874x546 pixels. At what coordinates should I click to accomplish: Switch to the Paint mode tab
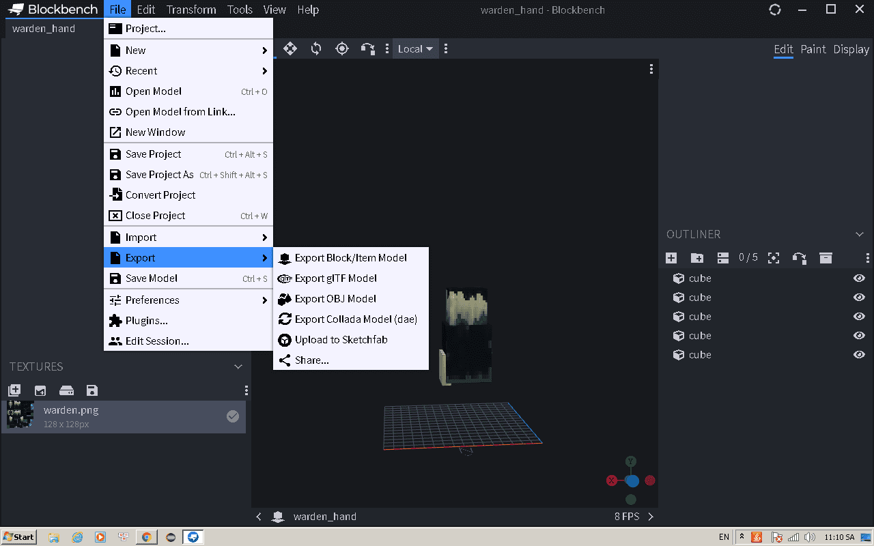813,49
